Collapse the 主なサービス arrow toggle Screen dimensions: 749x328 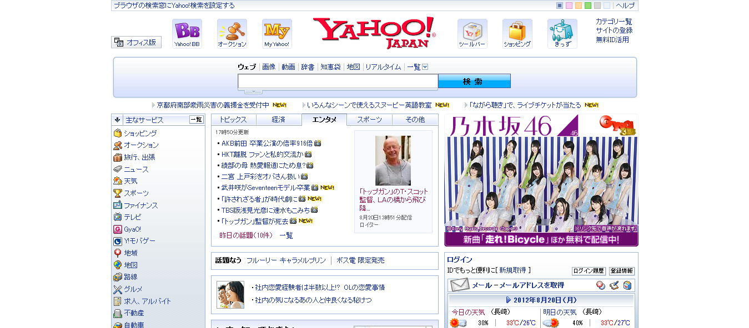point(117,120)
